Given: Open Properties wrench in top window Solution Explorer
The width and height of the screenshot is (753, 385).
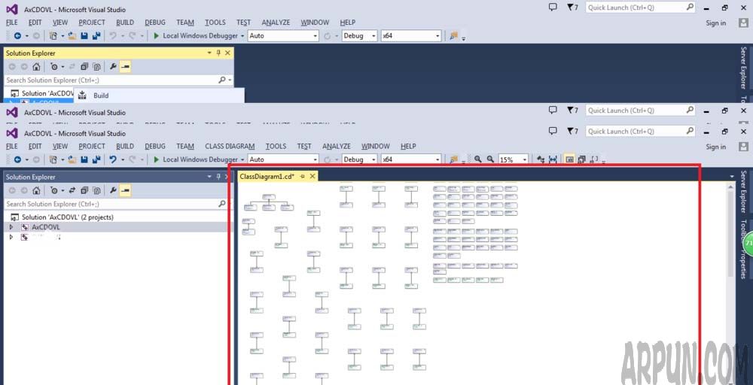Looking at the screenshot, I should click(113, 67).
